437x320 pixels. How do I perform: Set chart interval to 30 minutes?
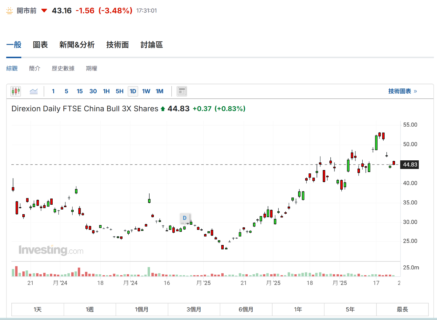tap(93, 91)
